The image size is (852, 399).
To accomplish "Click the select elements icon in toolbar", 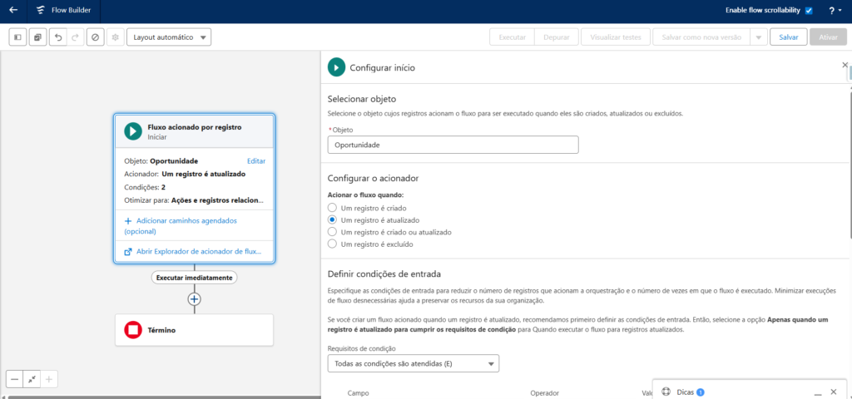I will pos(37,37).
